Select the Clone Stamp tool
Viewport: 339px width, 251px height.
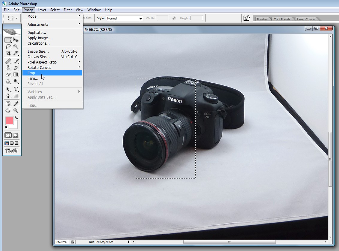[x=8, y=68]
